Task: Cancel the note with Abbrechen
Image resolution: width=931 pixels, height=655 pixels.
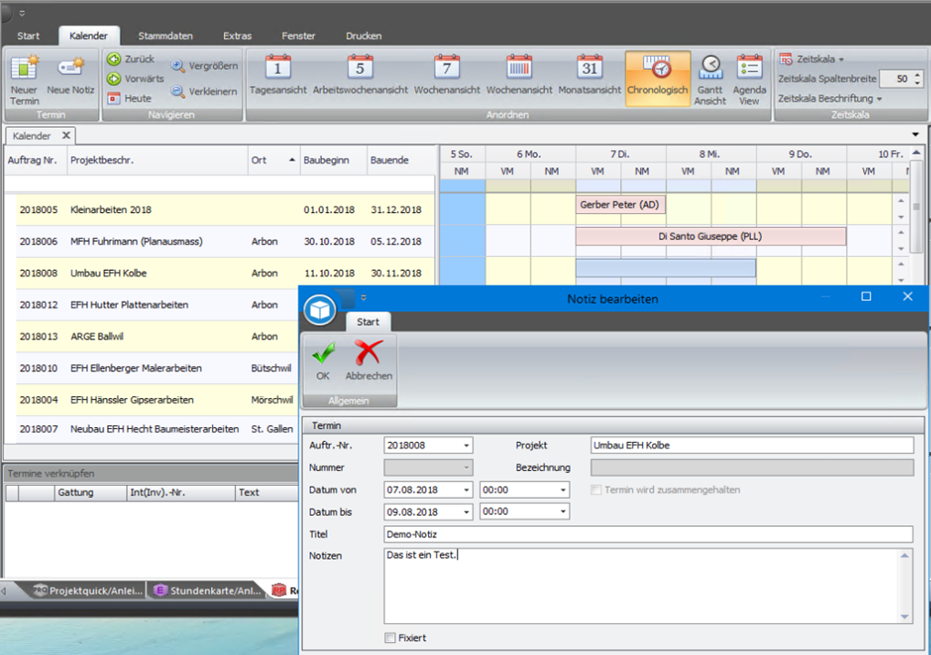Action: coord(369,360)
